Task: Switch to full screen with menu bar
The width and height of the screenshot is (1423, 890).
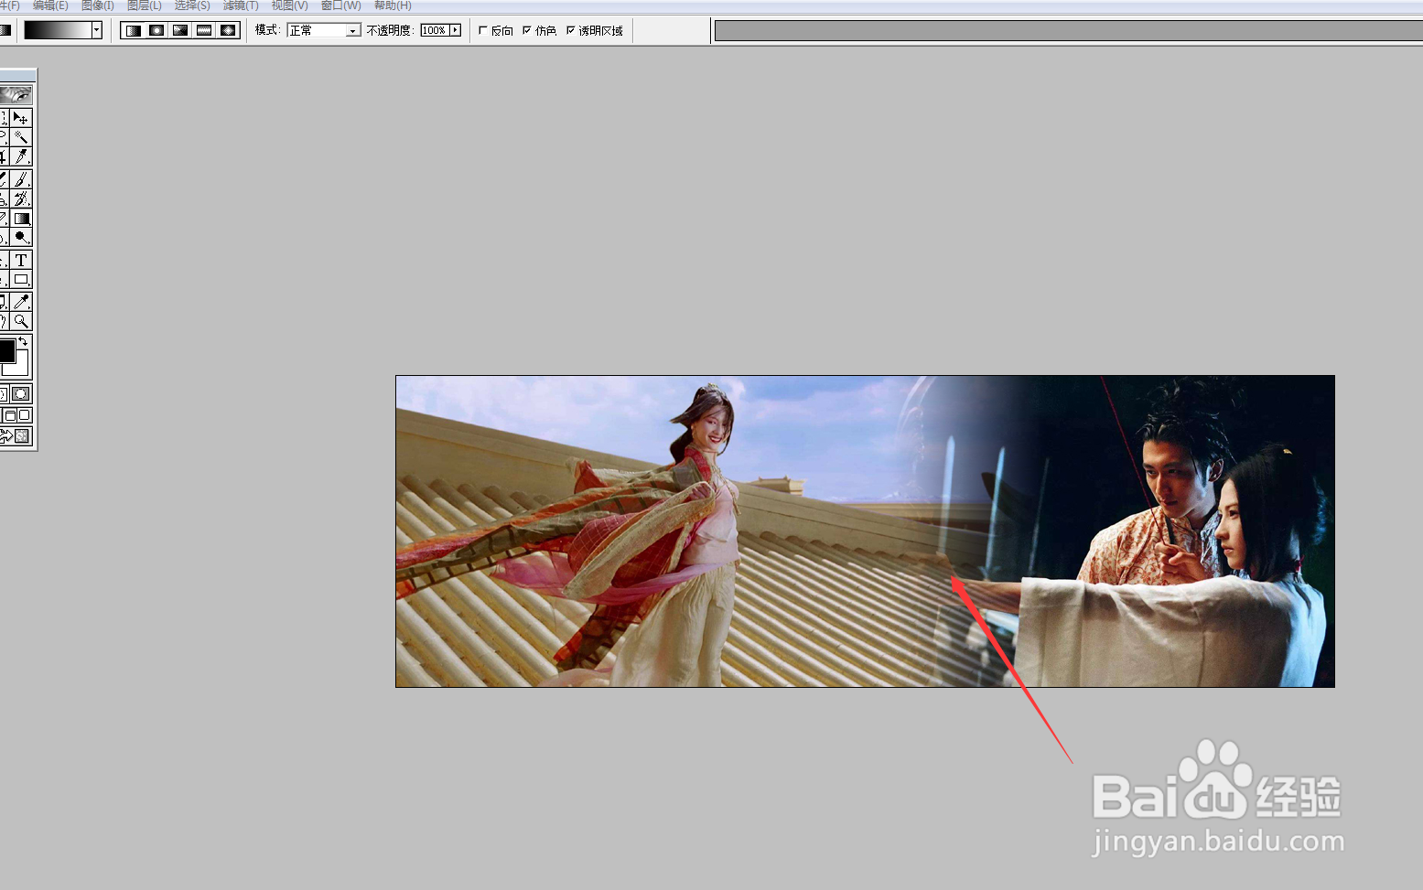Action: [11, 415]
